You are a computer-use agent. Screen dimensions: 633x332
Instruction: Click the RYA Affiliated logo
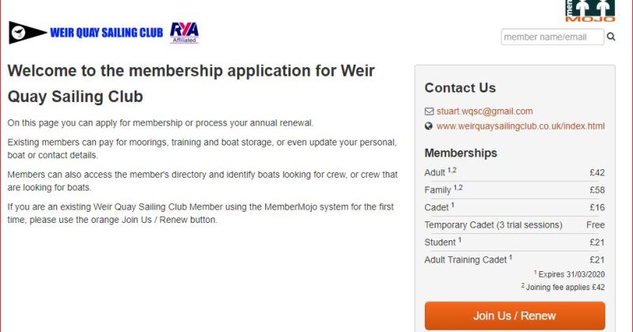pyautogui.click(x=184, y=32)
